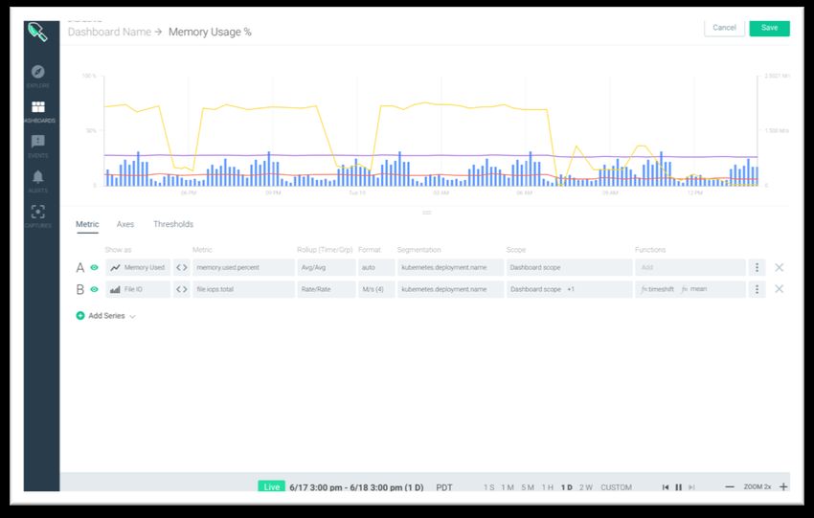Image resolution: width=814 pixels, height=518 pixels.
Task: Click the Dashboard Name breadcrumb
Action: click(109, 33)
